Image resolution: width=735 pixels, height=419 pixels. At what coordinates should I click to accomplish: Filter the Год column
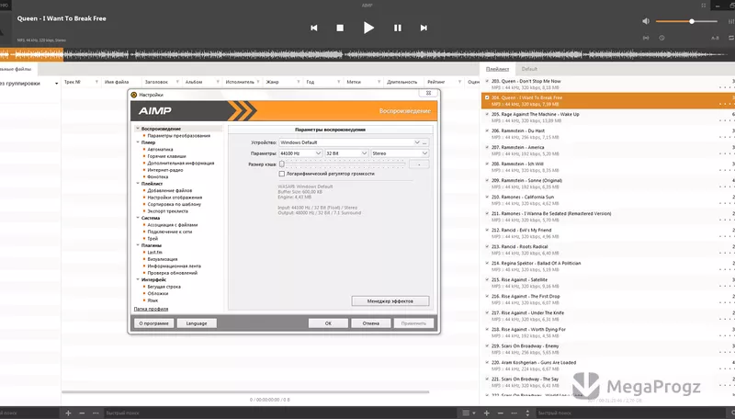coord(338,82)
